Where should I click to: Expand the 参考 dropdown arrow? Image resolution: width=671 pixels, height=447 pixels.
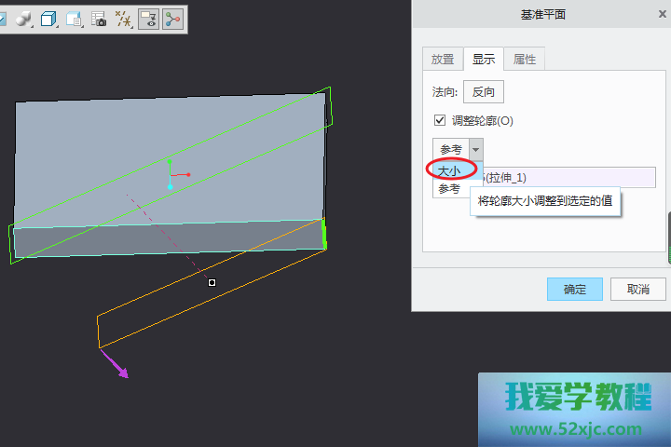(476, 149)
